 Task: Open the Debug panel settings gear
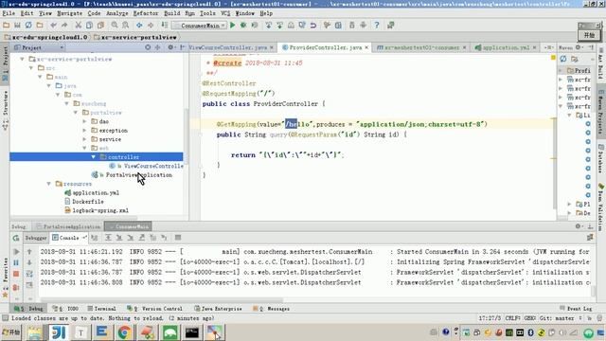[x=579, y=226]
